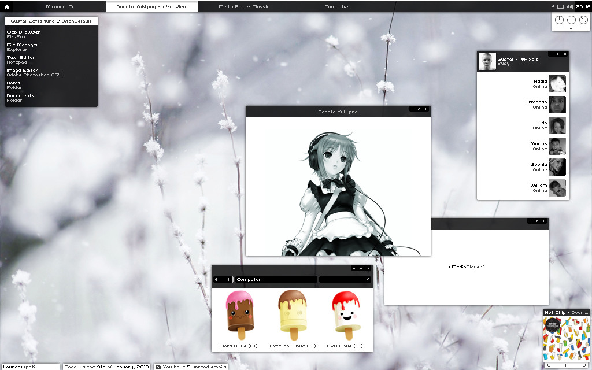This screenshot has width=592, height=370.
Task: Click Sophie's avatar picture
Action: [557, 167]
